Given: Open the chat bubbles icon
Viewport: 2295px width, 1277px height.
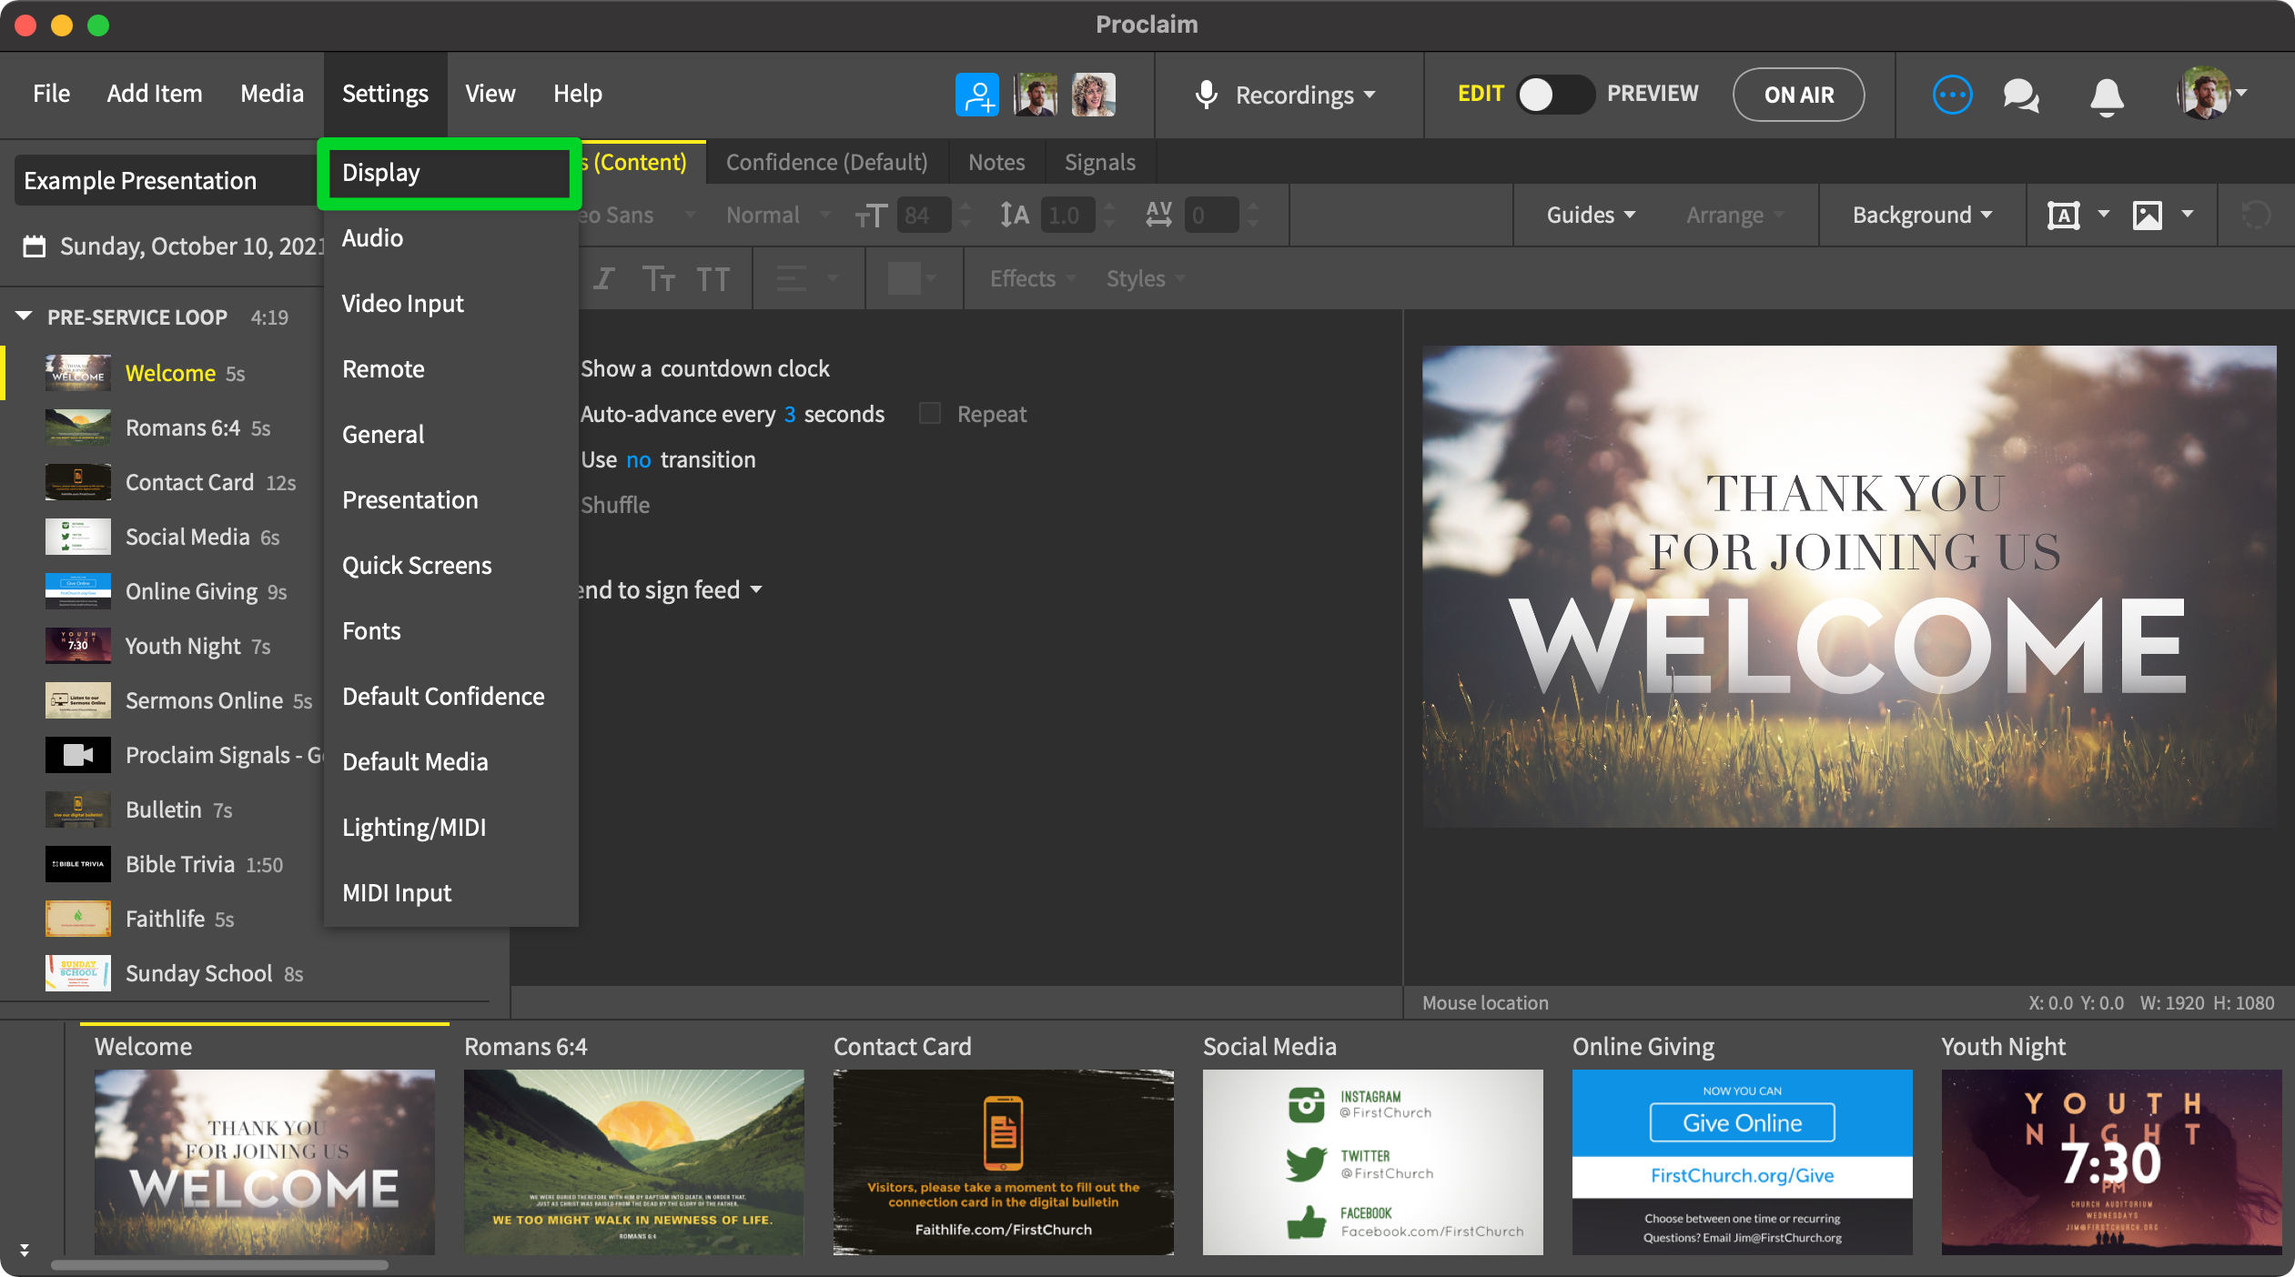Looking at the screenshot, I should click(x=2021, y=95).
